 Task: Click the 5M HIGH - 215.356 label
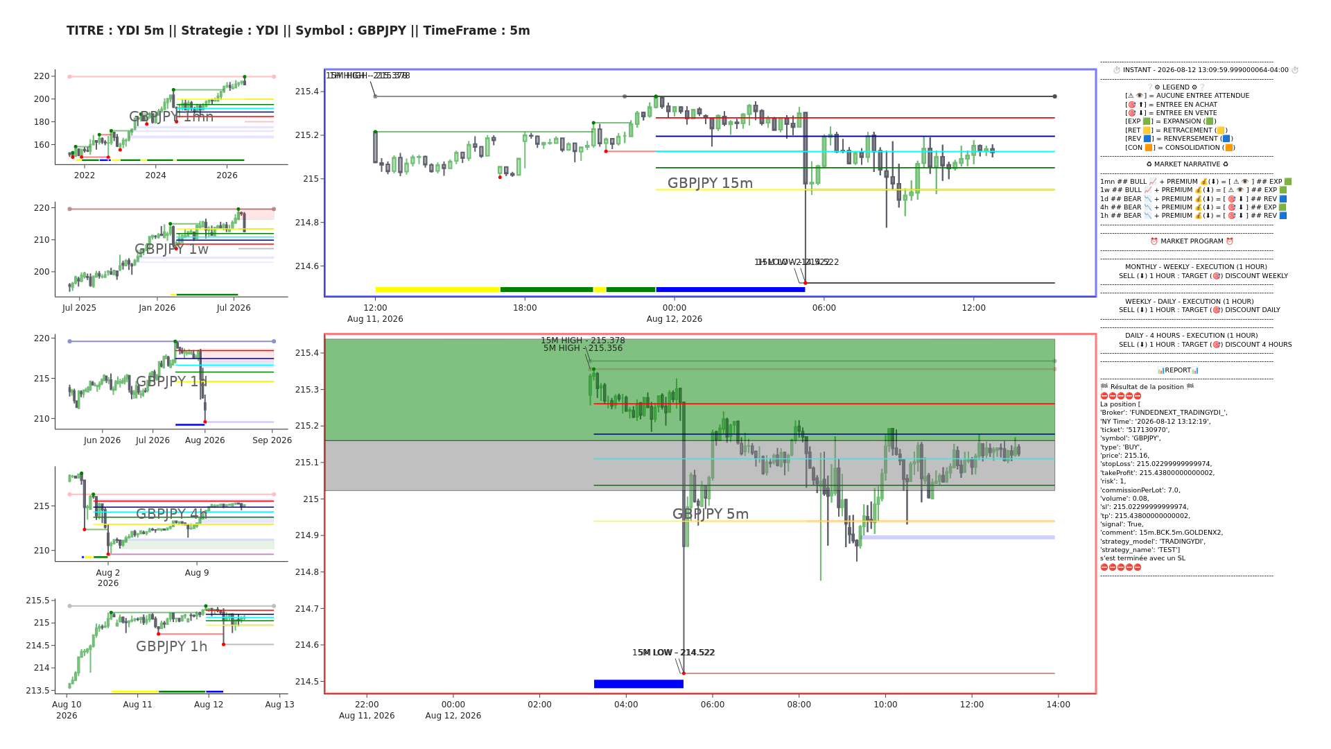[583, 348]
